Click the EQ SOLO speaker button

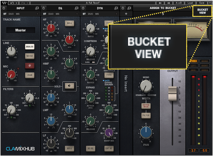[70, 86]
